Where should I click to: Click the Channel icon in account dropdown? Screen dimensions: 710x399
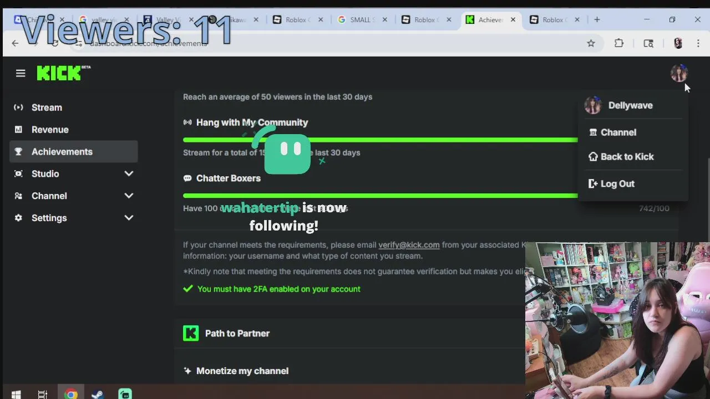click(x=593, y=132)
